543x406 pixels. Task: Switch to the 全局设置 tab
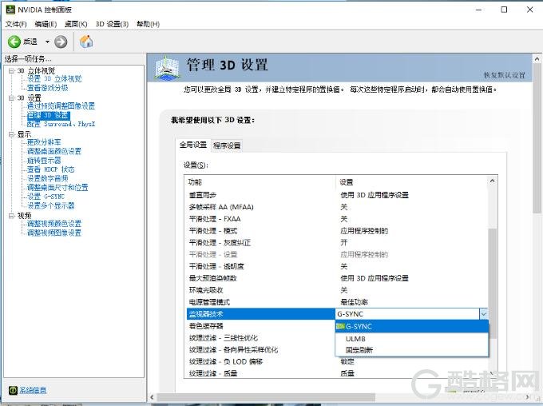[193, 145]
